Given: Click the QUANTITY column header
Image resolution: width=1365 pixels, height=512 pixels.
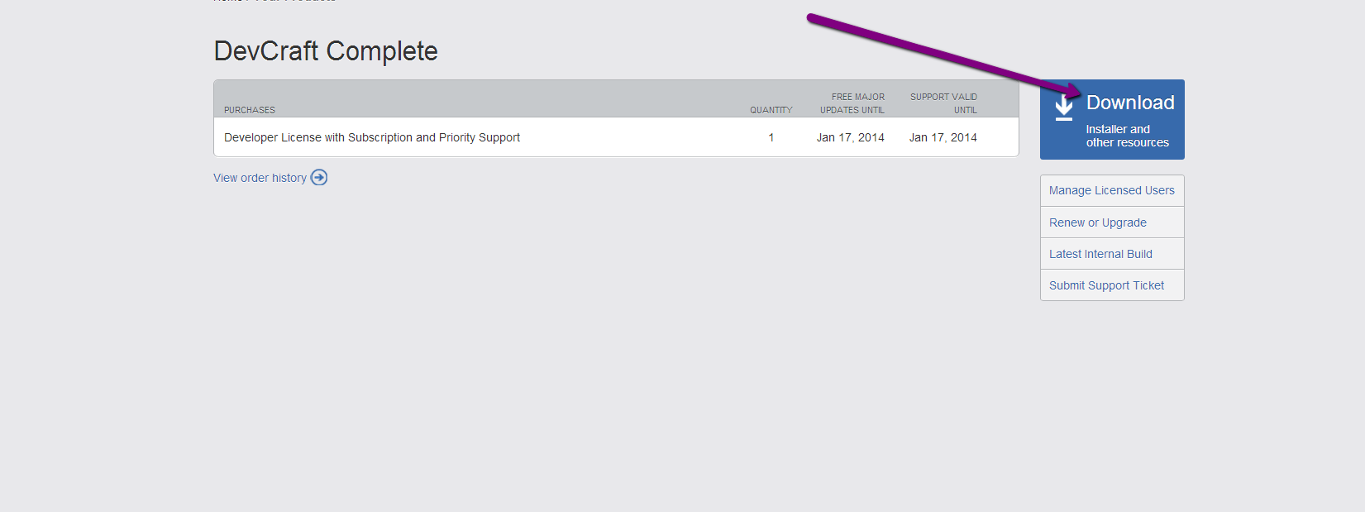Looking at the screenshot, I should click(771, 110).
